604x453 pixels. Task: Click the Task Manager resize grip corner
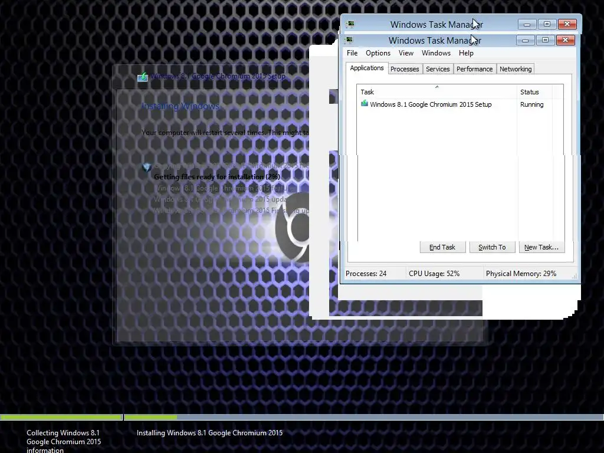point(575,276)
